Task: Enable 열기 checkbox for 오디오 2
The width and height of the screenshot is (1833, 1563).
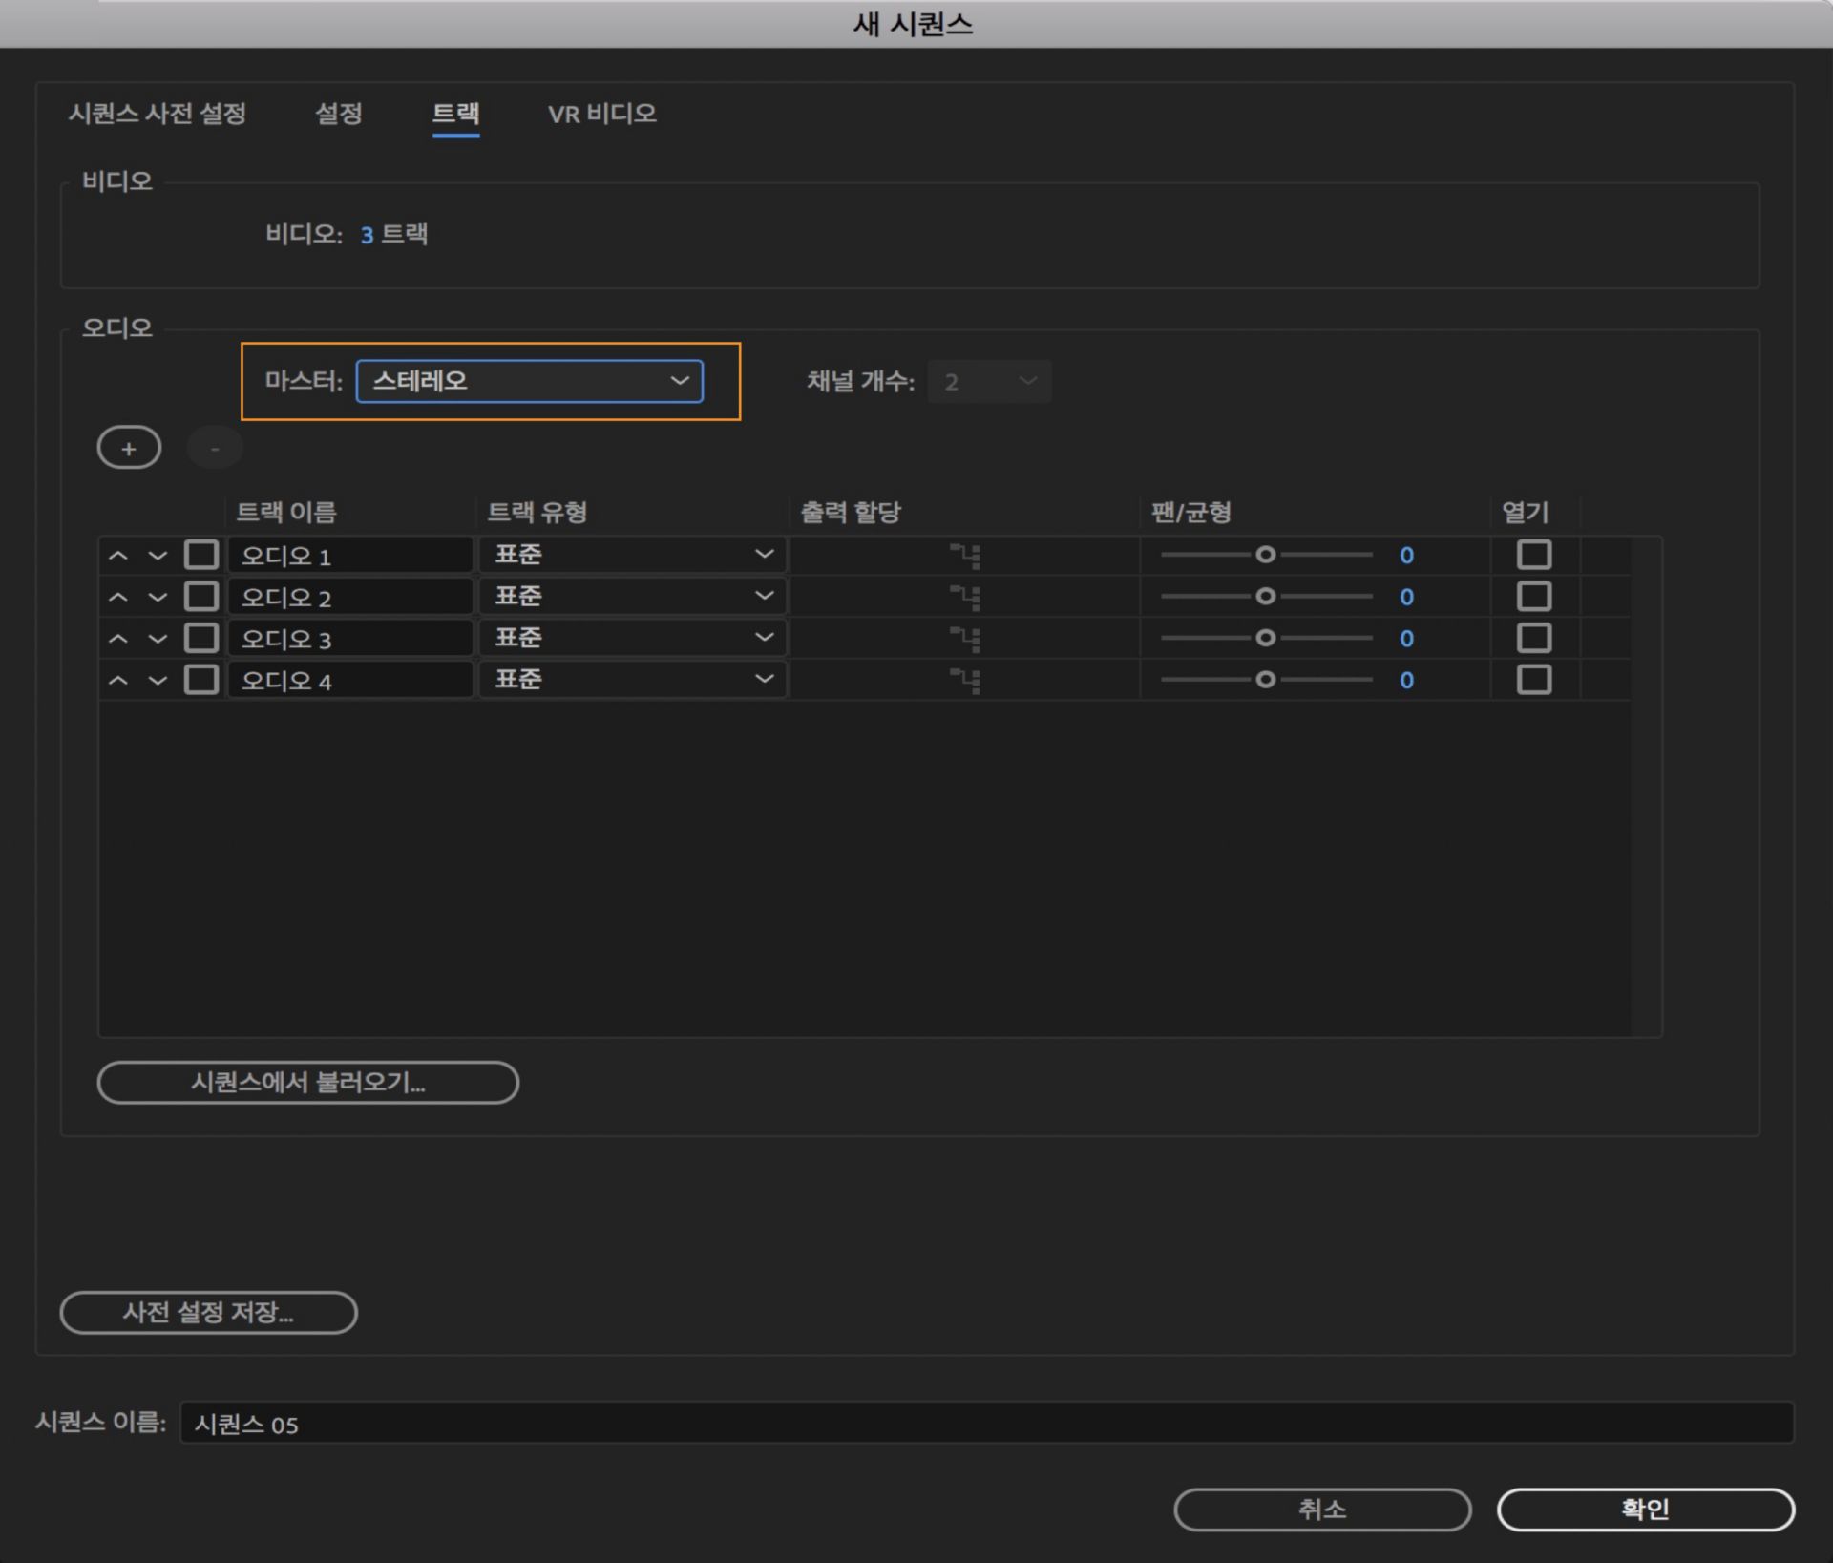Action: [1533, 597]
